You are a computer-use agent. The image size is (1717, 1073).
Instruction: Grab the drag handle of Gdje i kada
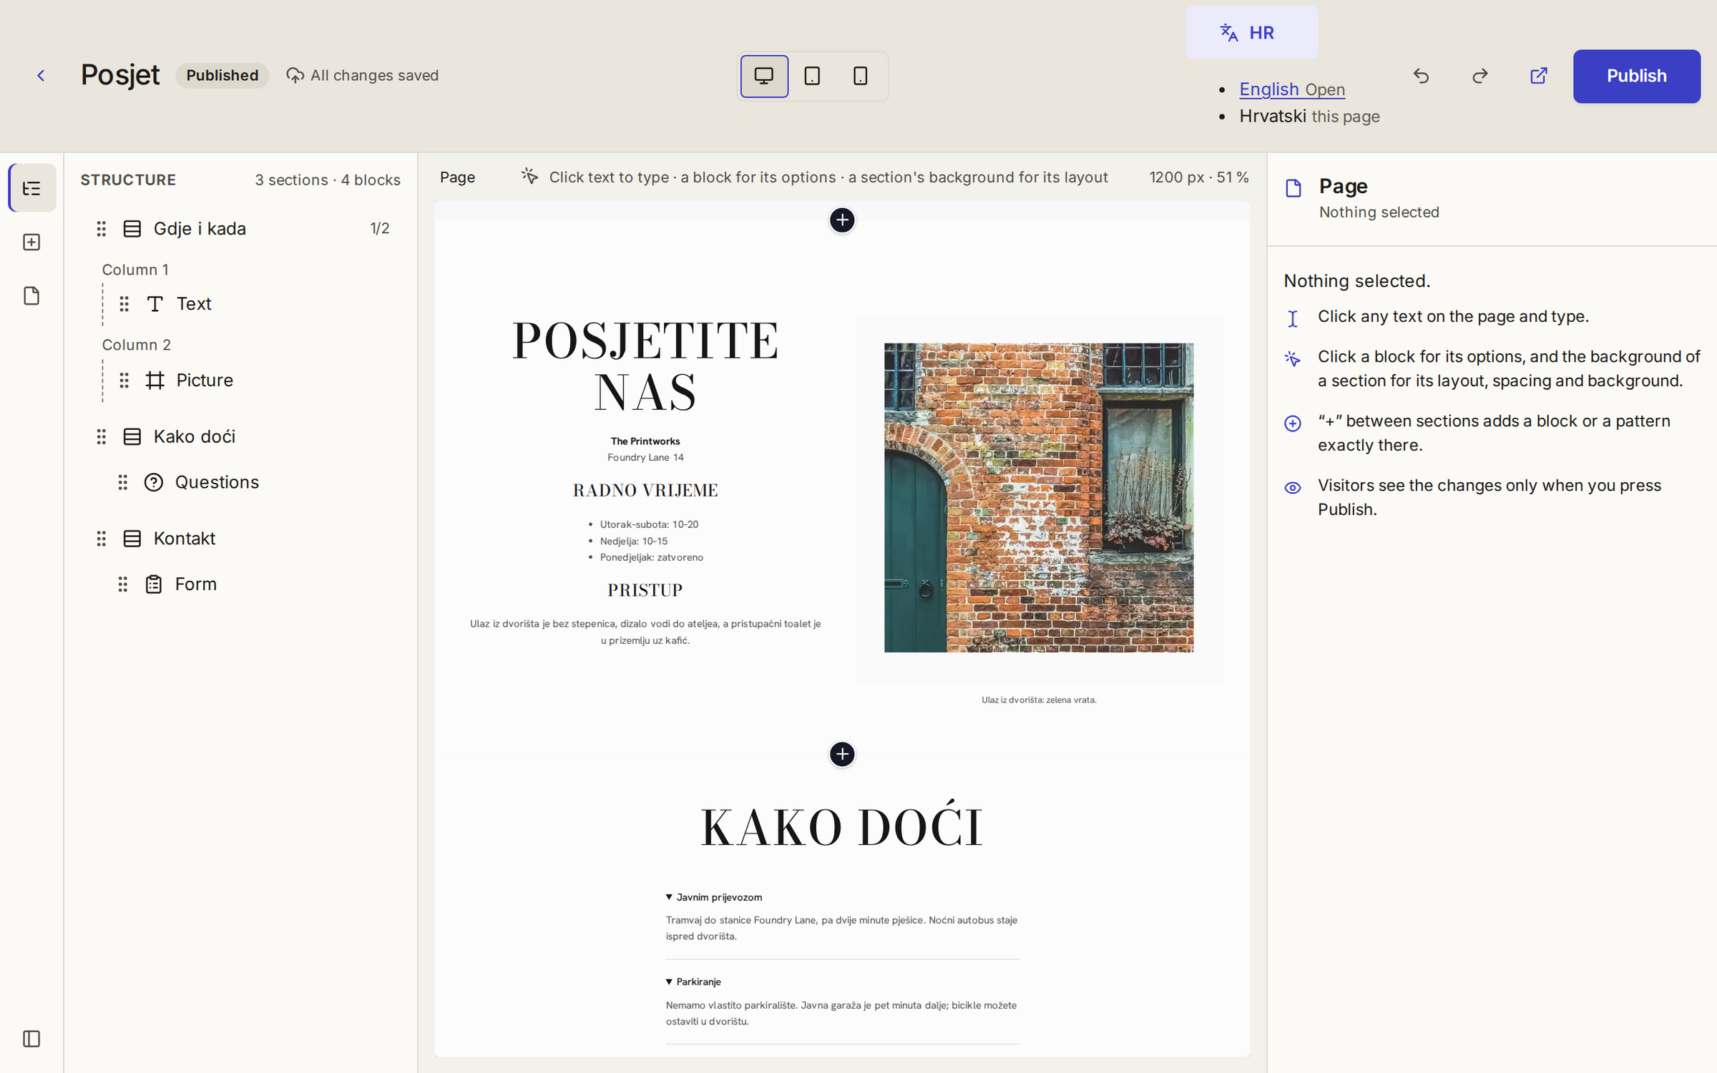102,229
